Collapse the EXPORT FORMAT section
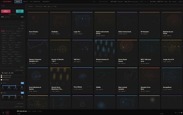The width and height of the screenshot is (183, 115). coord(12,70)
